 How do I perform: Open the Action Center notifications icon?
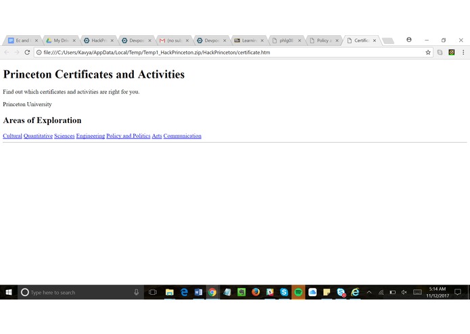[458, 292]
